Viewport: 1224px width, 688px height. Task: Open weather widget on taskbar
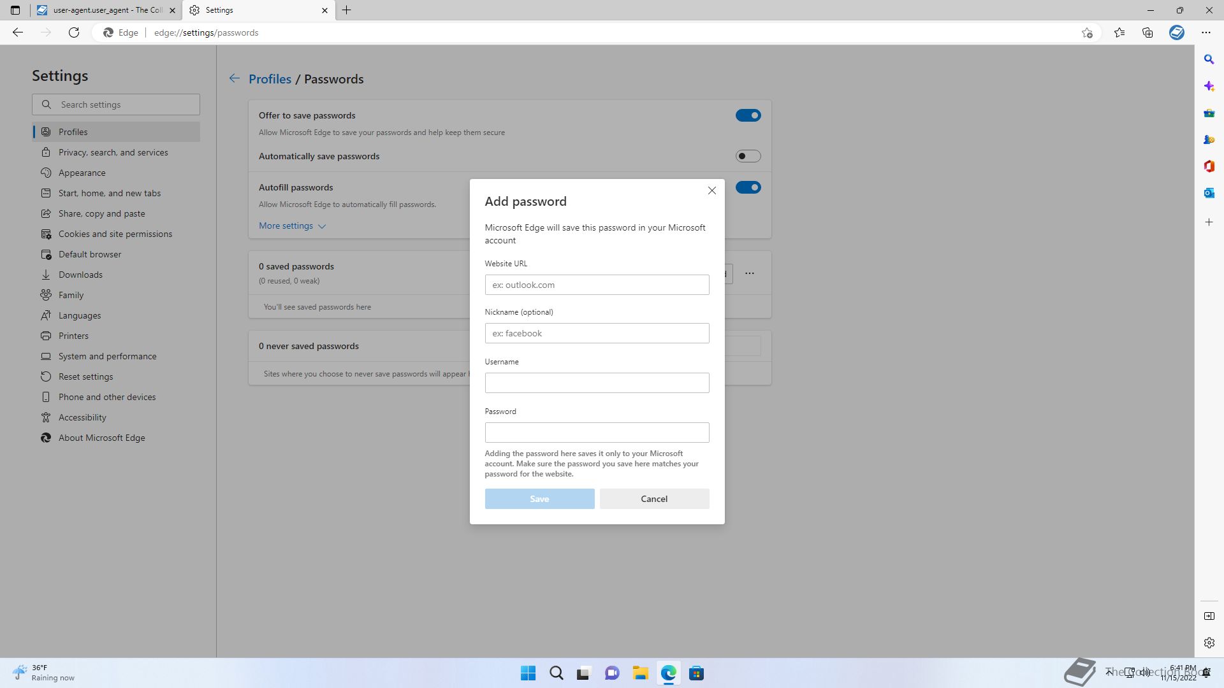[43, 673]
